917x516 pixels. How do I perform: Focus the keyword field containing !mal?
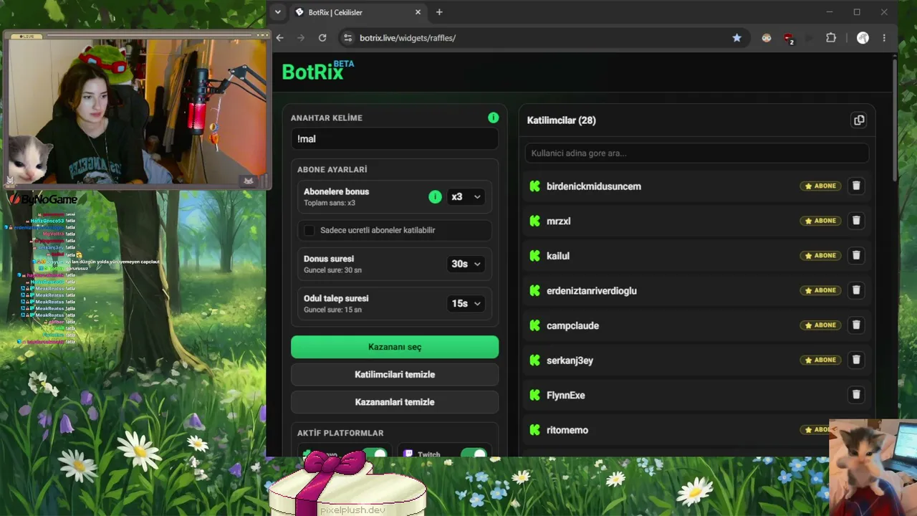coord(395,139)
